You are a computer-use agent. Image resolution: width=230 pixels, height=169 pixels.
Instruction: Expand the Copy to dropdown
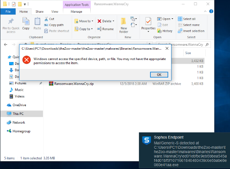point(92,29)
